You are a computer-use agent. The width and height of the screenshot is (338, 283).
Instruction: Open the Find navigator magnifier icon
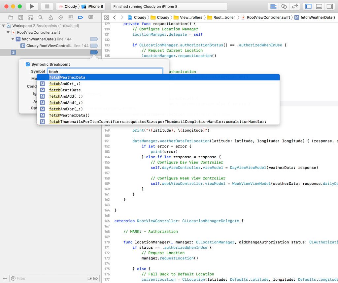point(40,17)
